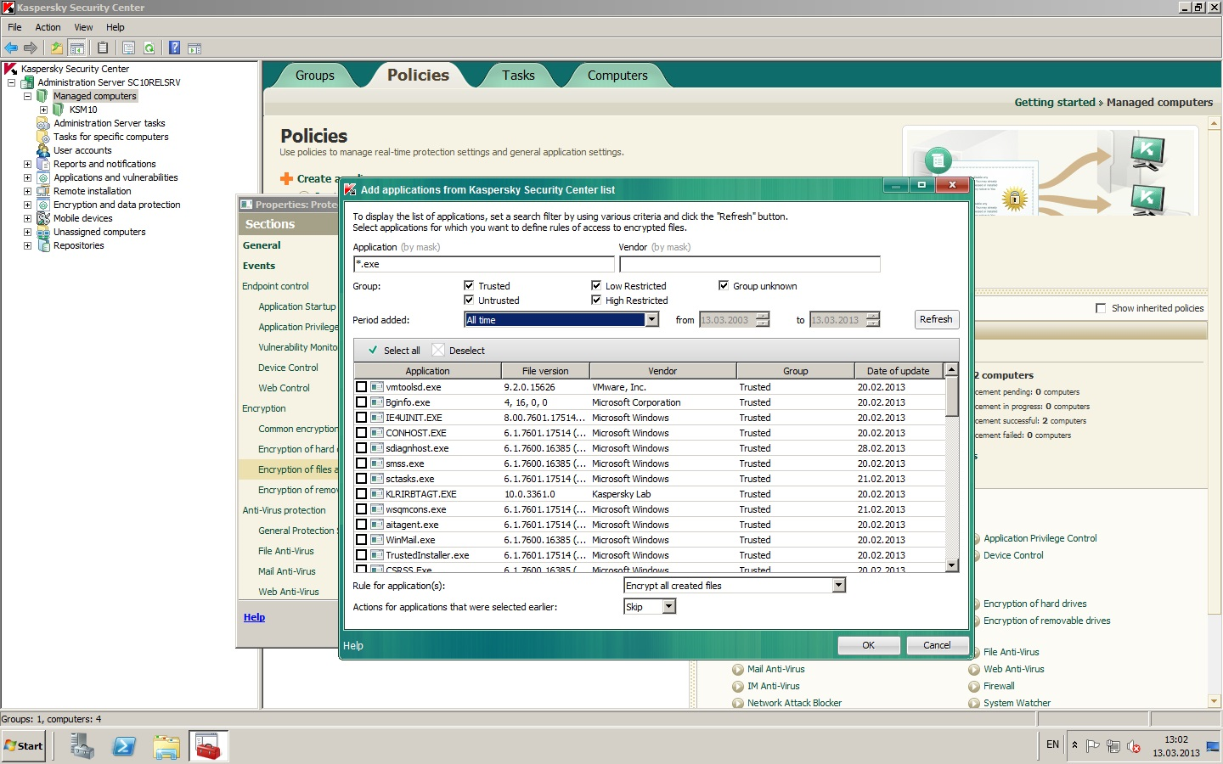Viewport: 1223px width, 764px height.
Task: Expand the Repositories tree node
Action: 27,245
